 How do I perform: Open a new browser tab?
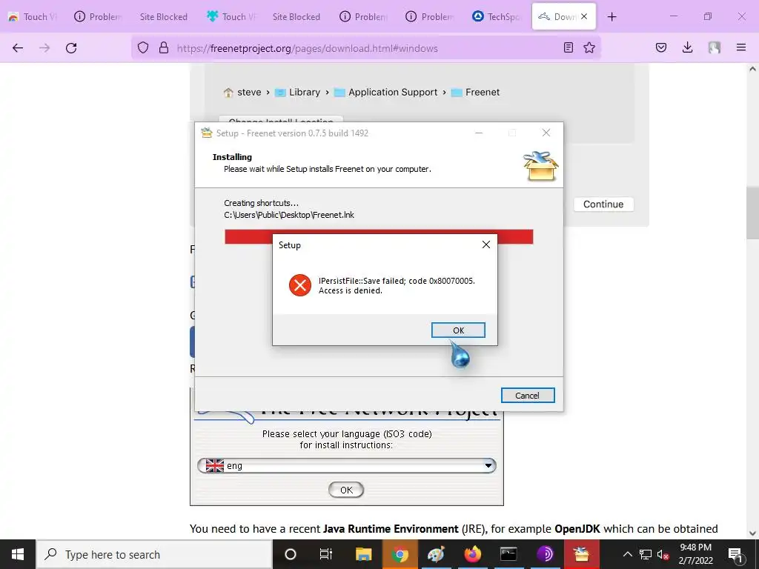[611, 16]
